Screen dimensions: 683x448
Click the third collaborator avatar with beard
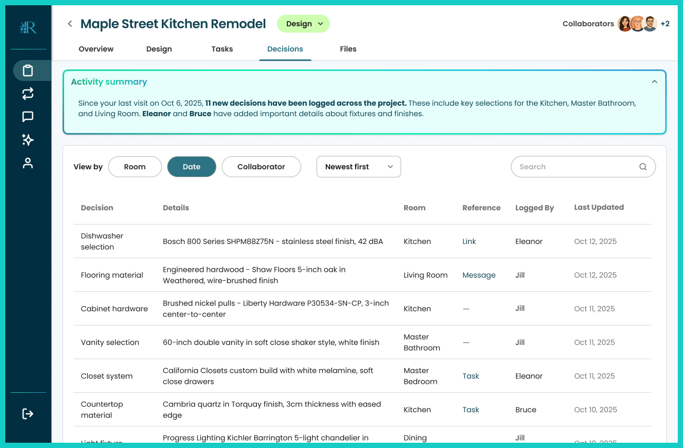(650, 24)
